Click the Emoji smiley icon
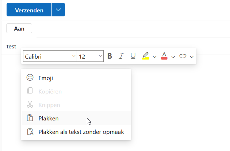Viewport: 230px width, 151px height. tap(30, 78)
